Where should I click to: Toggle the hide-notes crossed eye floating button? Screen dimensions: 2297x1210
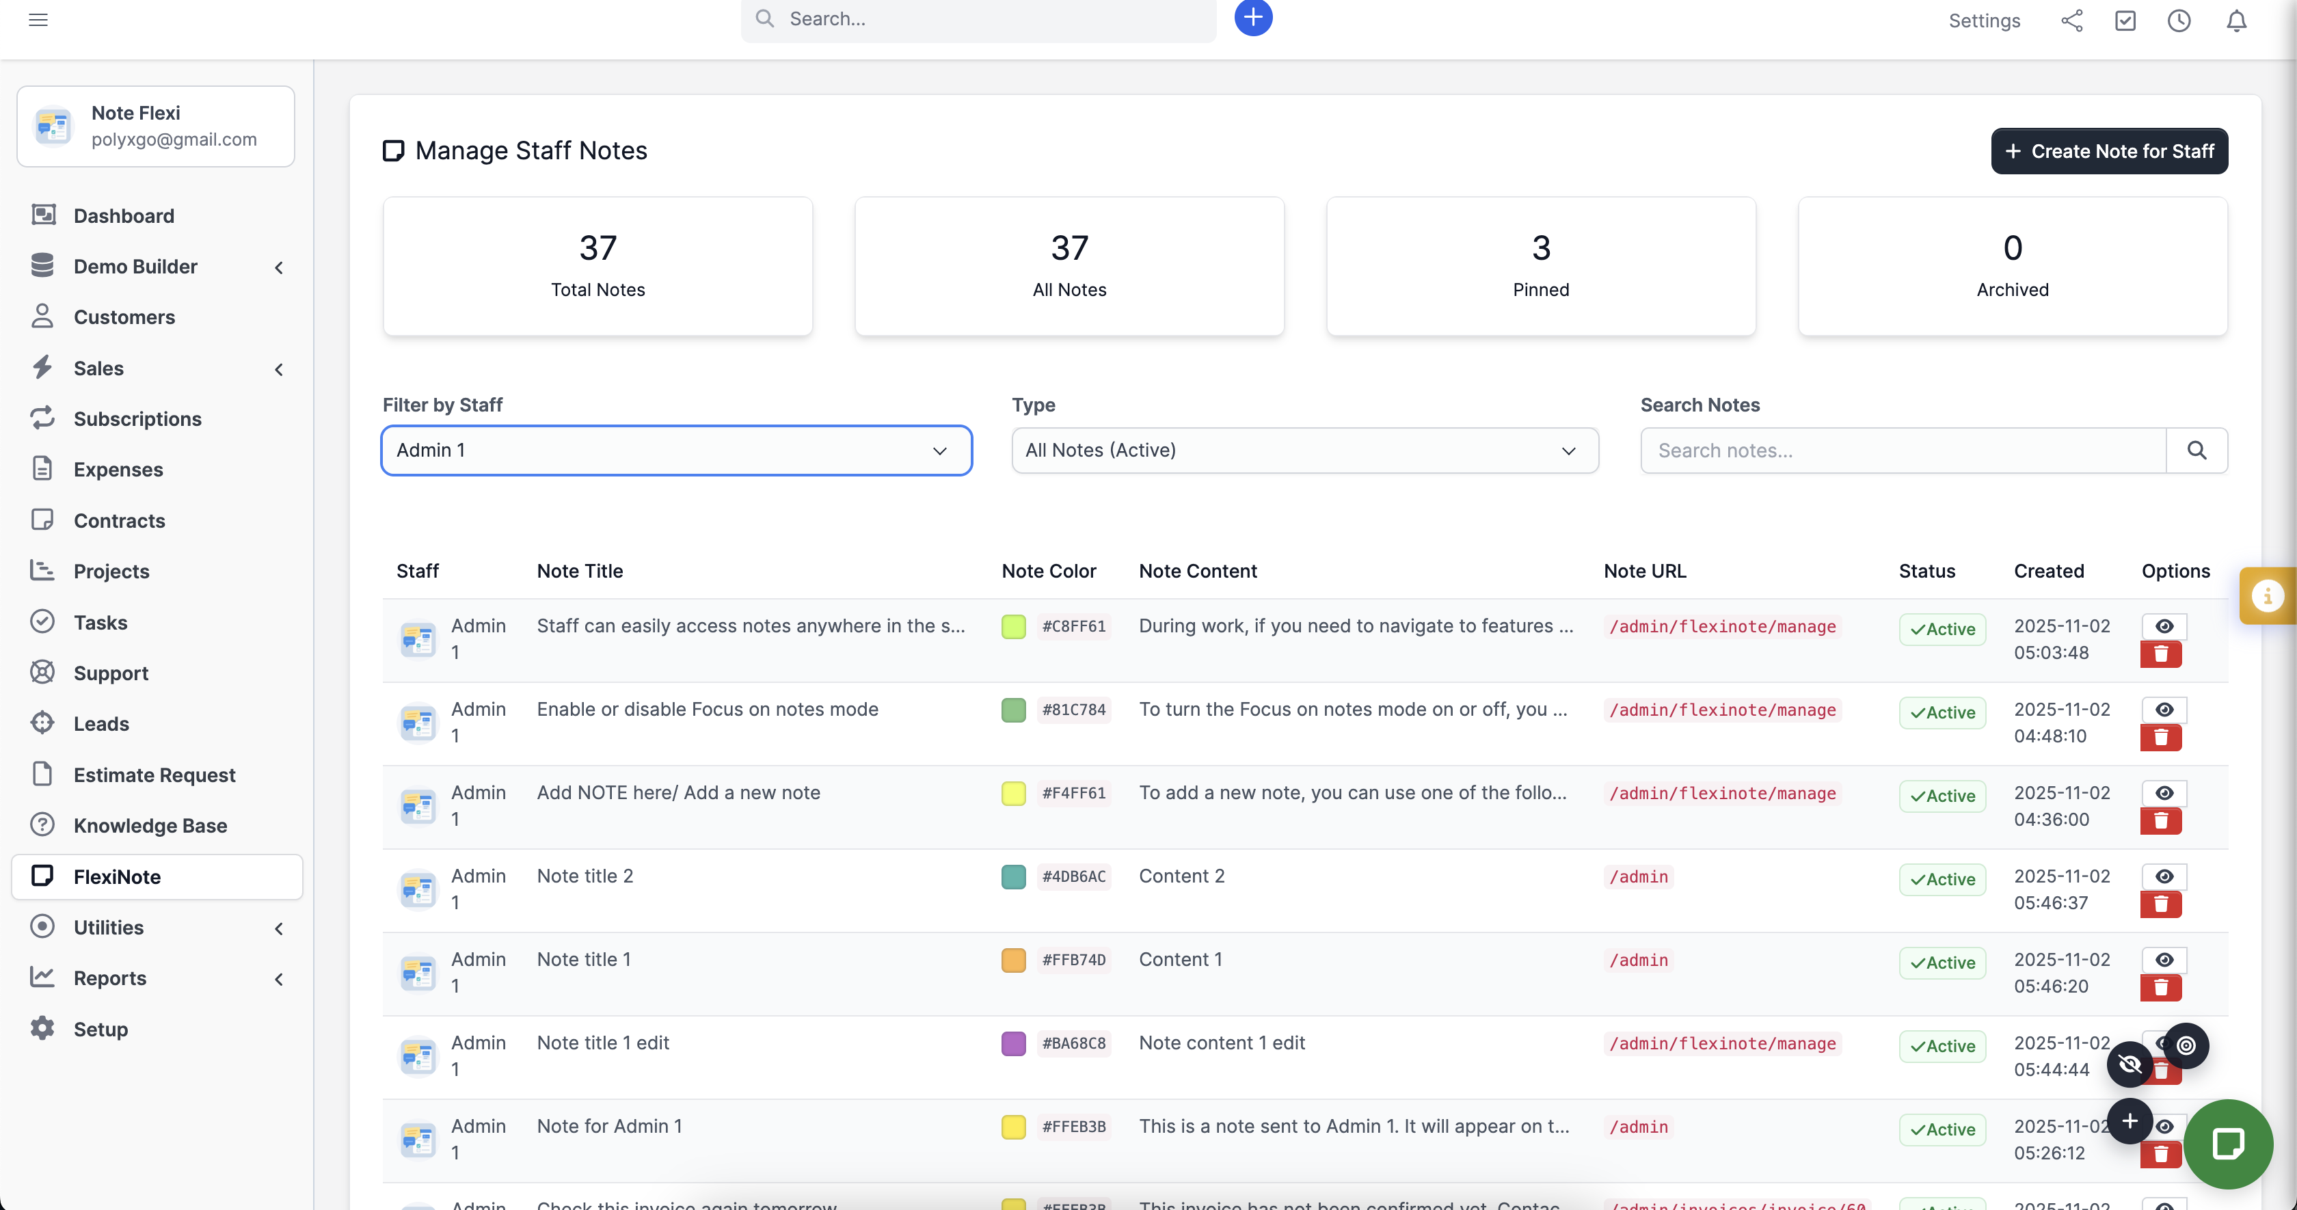(2130, 1064)
